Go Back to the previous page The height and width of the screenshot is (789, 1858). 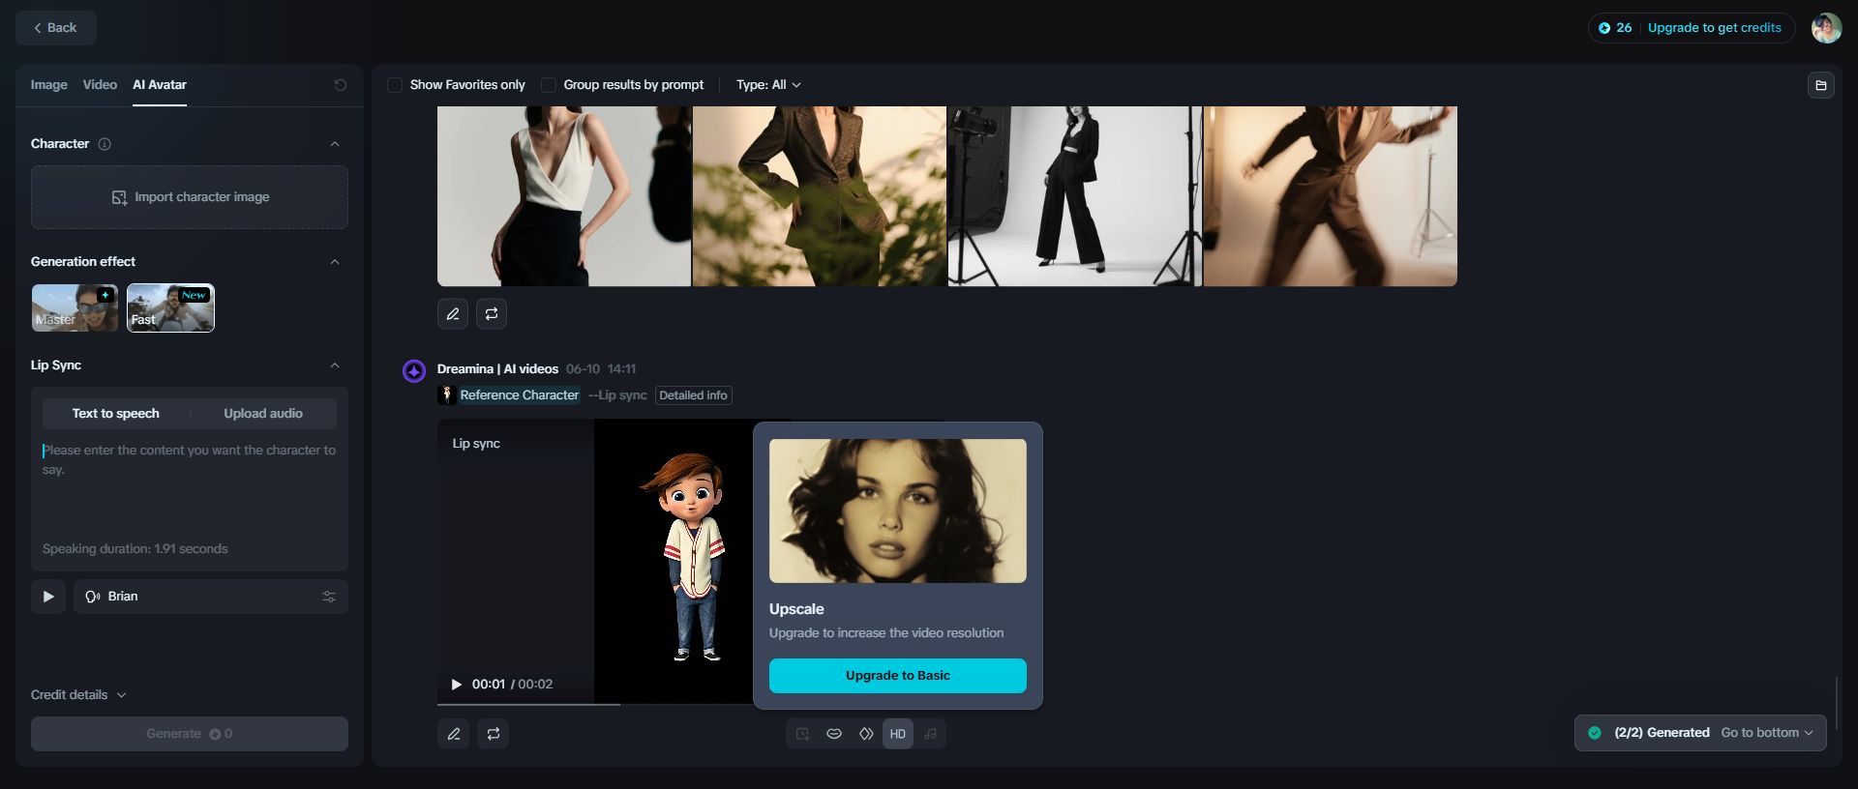56,28
